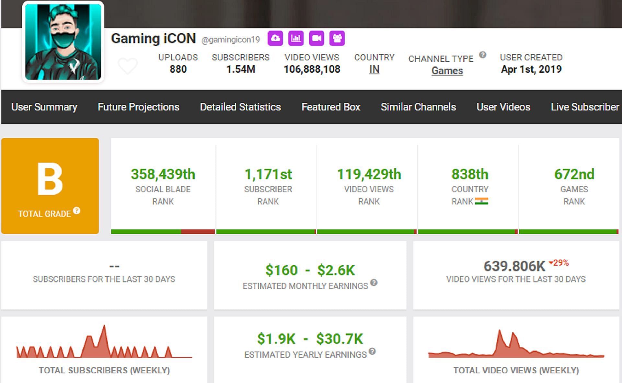Click the $160 - $2.6K monthly earnings

click(310, 270)
